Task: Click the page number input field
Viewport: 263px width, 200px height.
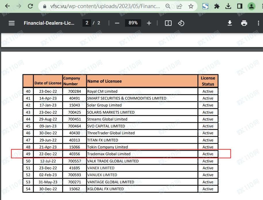Action: point(87,23)
